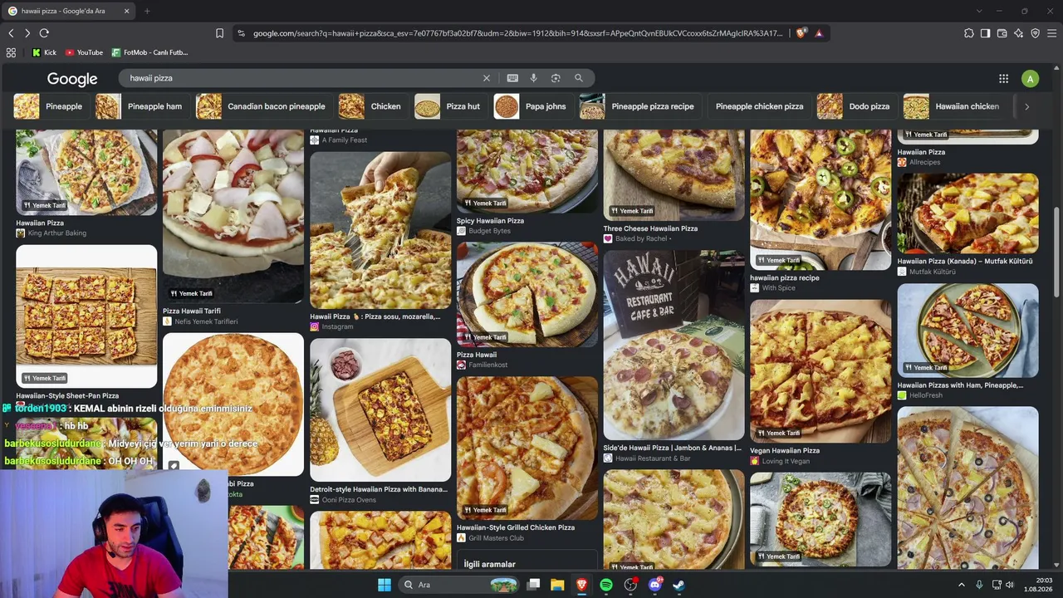
Task: Show hidden system tray icons chevron
Action: coord(962,585)
